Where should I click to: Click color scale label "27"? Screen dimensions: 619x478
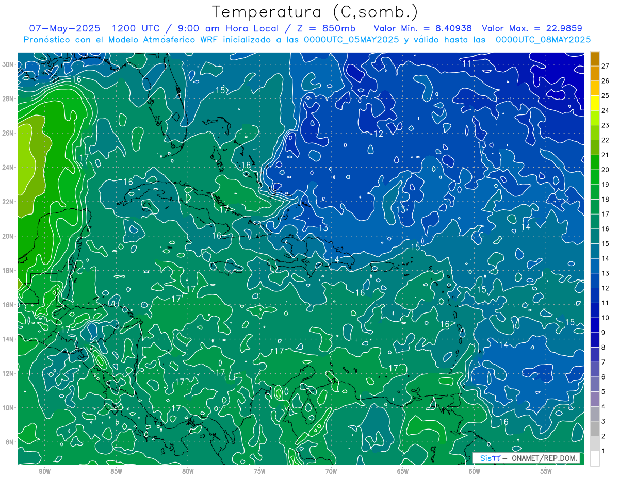(606, 66)
